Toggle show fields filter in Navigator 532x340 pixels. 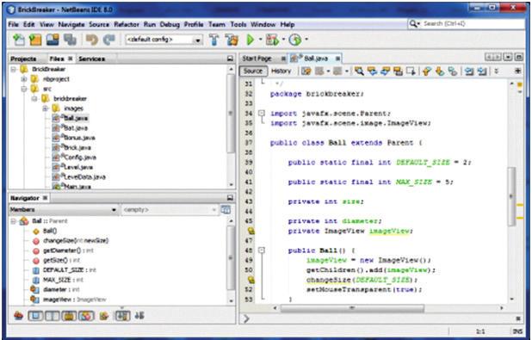click(35, 316)
